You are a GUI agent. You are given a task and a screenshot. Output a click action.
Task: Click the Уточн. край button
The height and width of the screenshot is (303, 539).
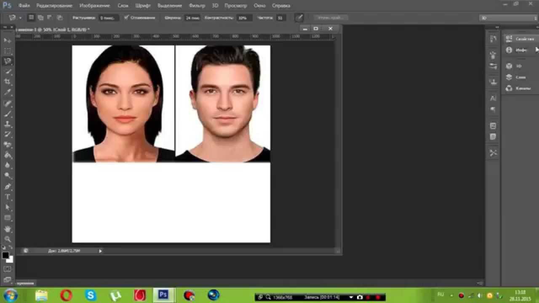pos(330,18)
